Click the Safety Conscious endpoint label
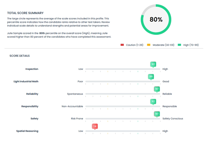 (173, 119)
